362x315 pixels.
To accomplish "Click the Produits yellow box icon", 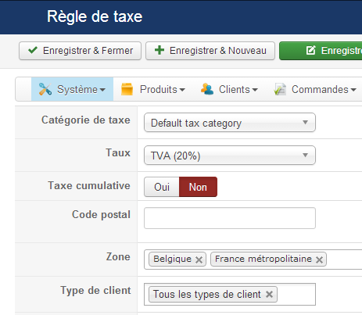I will (127, 89).
